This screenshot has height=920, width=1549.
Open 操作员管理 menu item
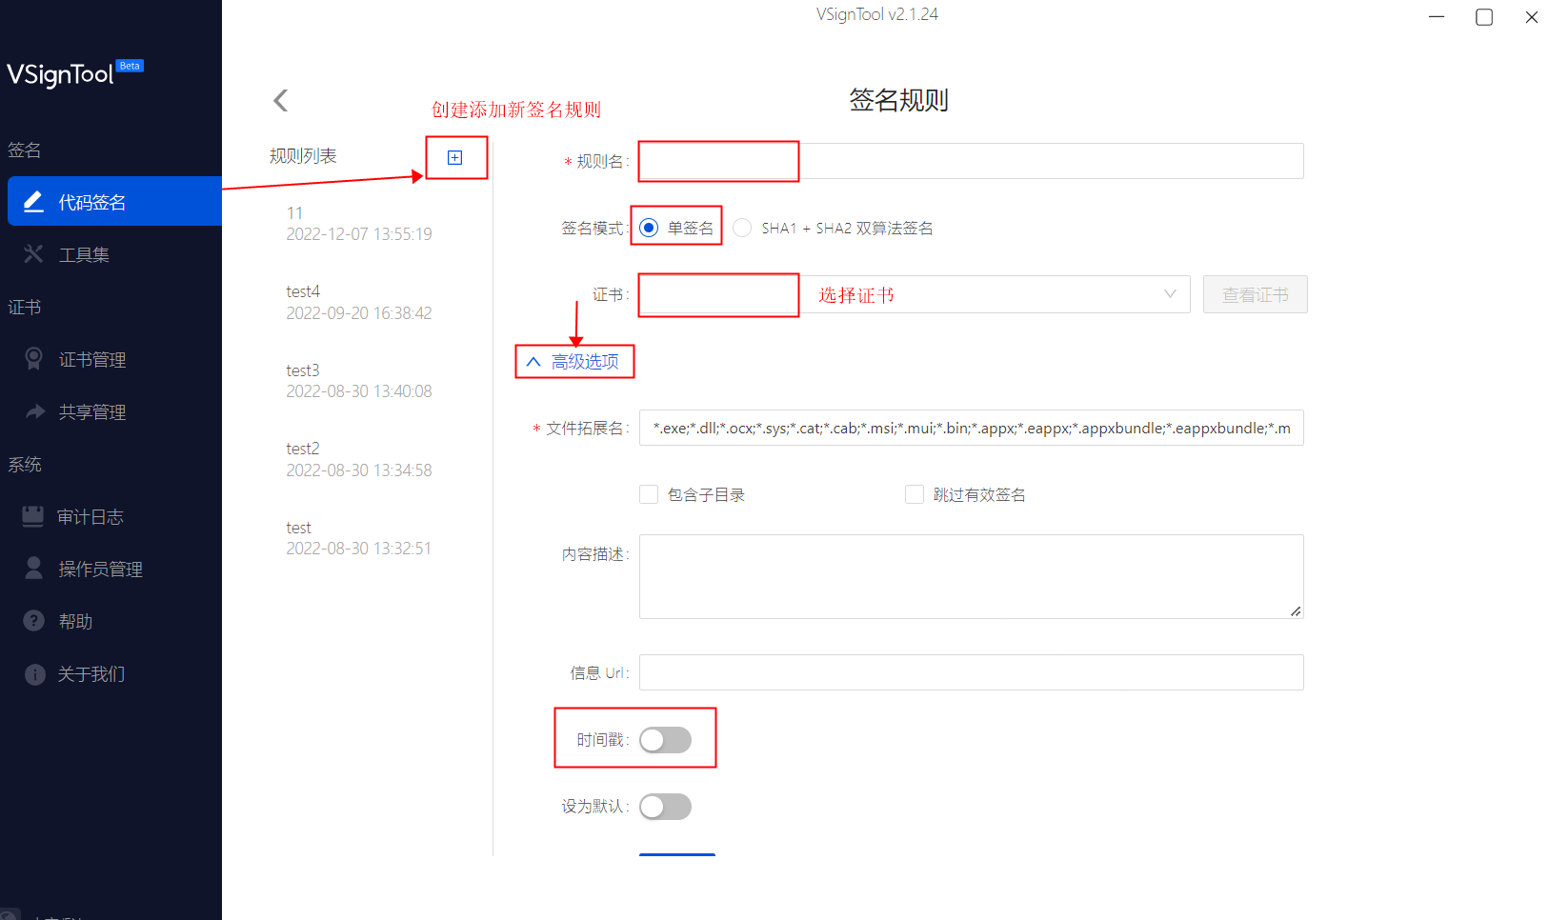pyautogui.click(x=114, y=569)
